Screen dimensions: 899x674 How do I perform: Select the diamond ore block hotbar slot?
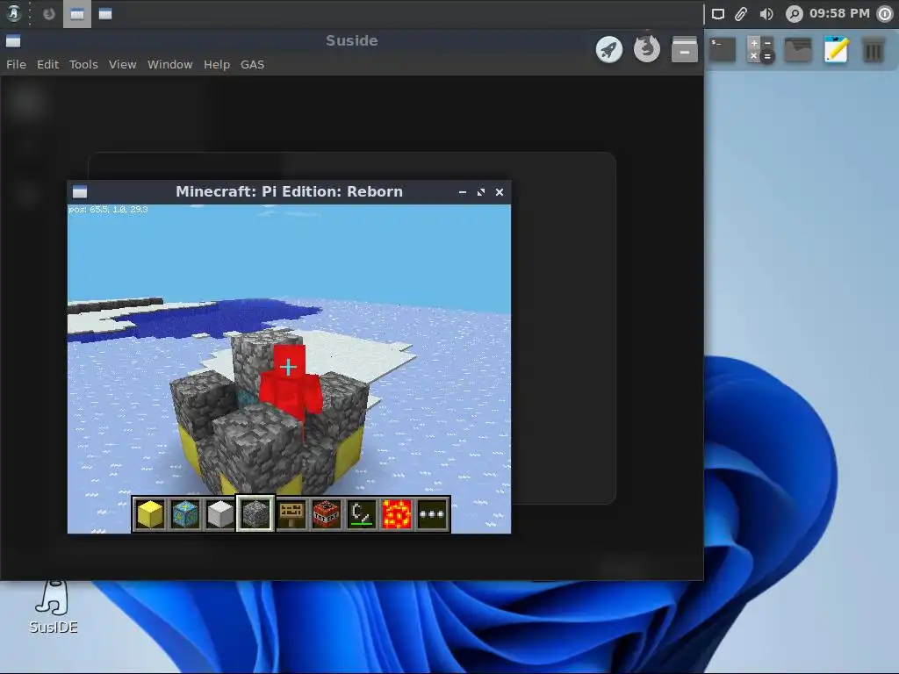pyautogui.click(x=185, y=514)
